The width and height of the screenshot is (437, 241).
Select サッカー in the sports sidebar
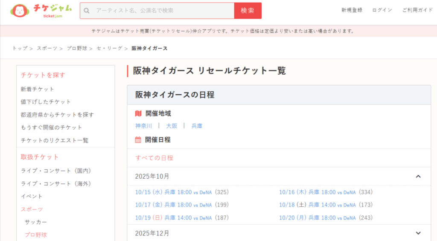pos(35,222)
